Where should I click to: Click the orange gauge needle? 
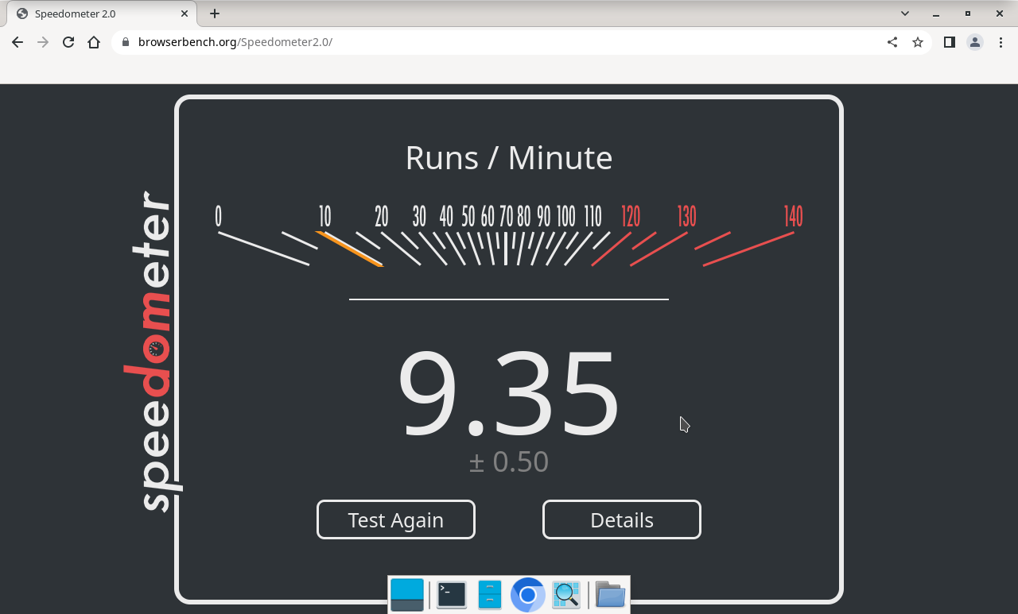pos(350,249)
